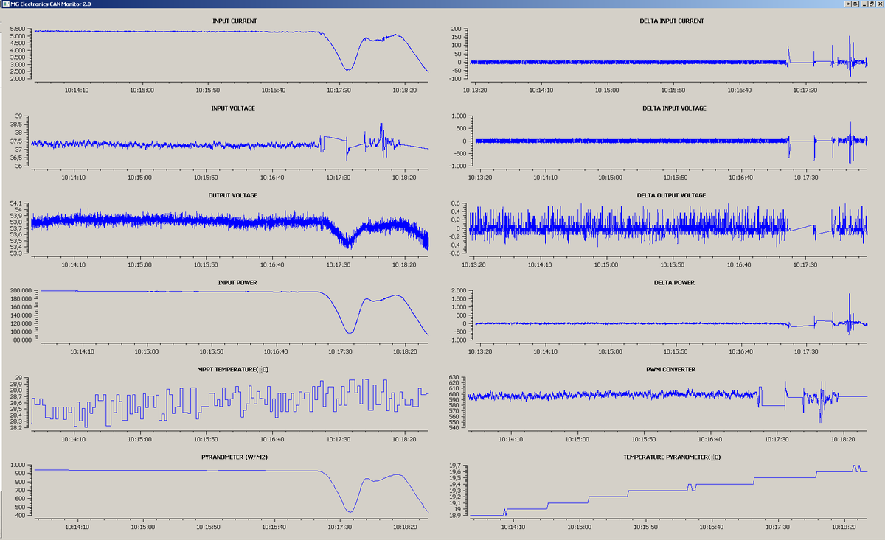885x540 pixels.
Task: Click the 10:17:30 time label under Pyranometer chart
Action: 339,526
